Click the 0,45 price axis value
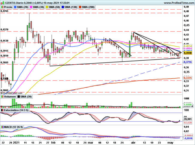The height and width of the screenshot is (145, 195). (x=187, y=25)
